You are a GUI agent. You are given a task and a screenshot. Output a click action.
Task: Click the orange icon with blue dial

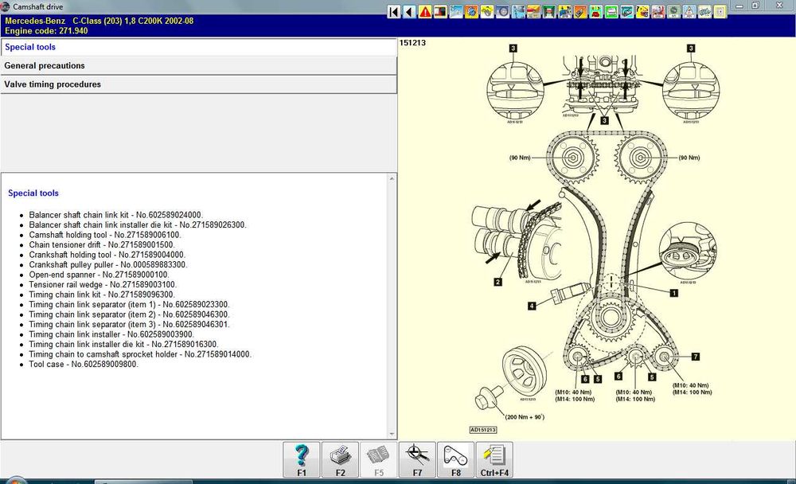tap(471, 12)
